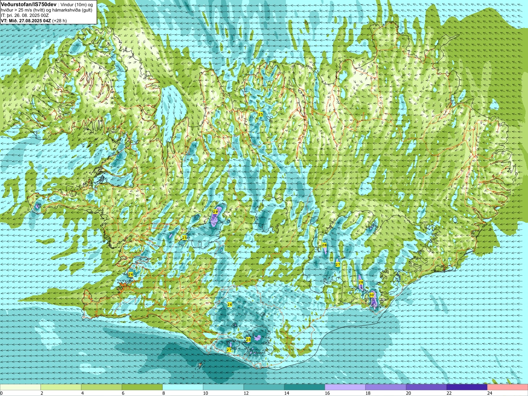Click the legend scale label "24"

pos(490,393)
